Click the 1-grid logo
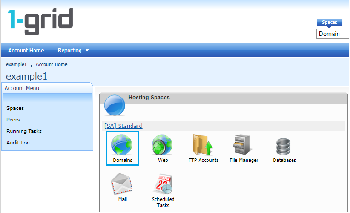Viewport: 350px width, 213px height. point(40,22)
